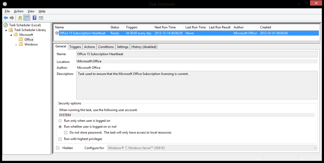Screen dimensions: 324x163
Task: Sort by the Last Run Result column header
Action: pos(220,27)
